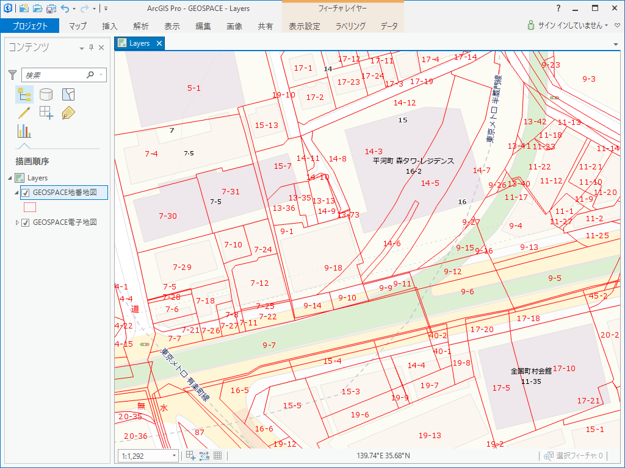Switch to the 編集 ribbon tab
Viewport: 625px width, 468px height.
click(203, 26)
